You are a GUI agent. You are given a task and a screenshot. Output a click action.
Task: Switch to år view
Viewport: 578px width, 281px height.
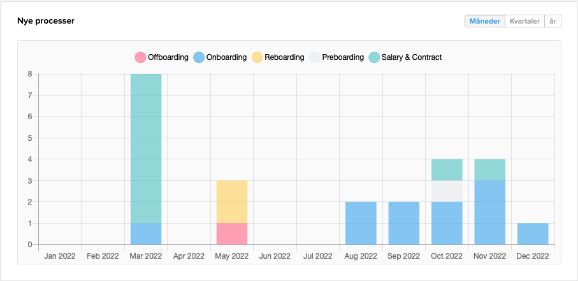[553, 21]
